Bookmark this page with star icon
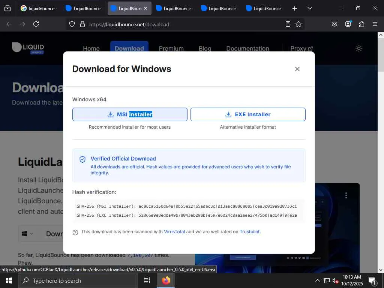 (x=298, y=24)
